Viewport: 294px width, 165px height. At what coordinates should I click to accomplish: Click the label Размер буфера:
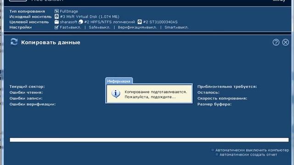215,104
